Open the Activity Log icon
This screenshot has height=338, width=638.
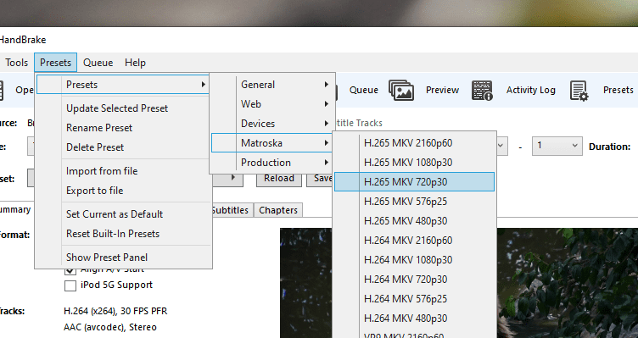click(x=482, y=90)
